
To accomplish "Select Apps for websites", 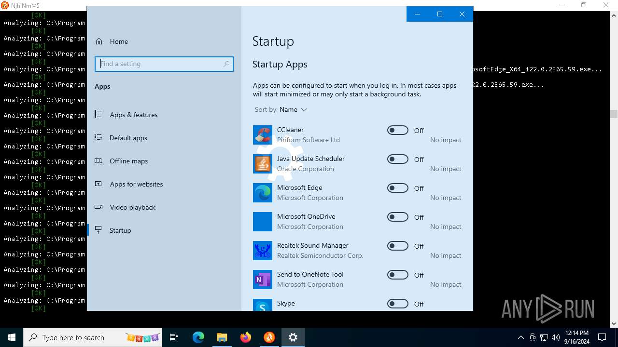I will 164,184.
